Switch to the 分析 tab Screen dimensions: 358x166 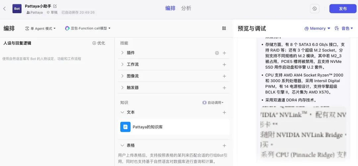[186, 8]
